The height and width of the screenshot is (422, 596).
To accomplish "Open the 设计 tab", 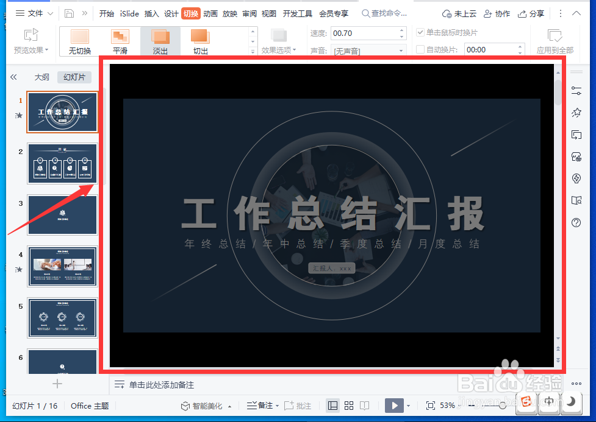I will click(x=171, y=13).
